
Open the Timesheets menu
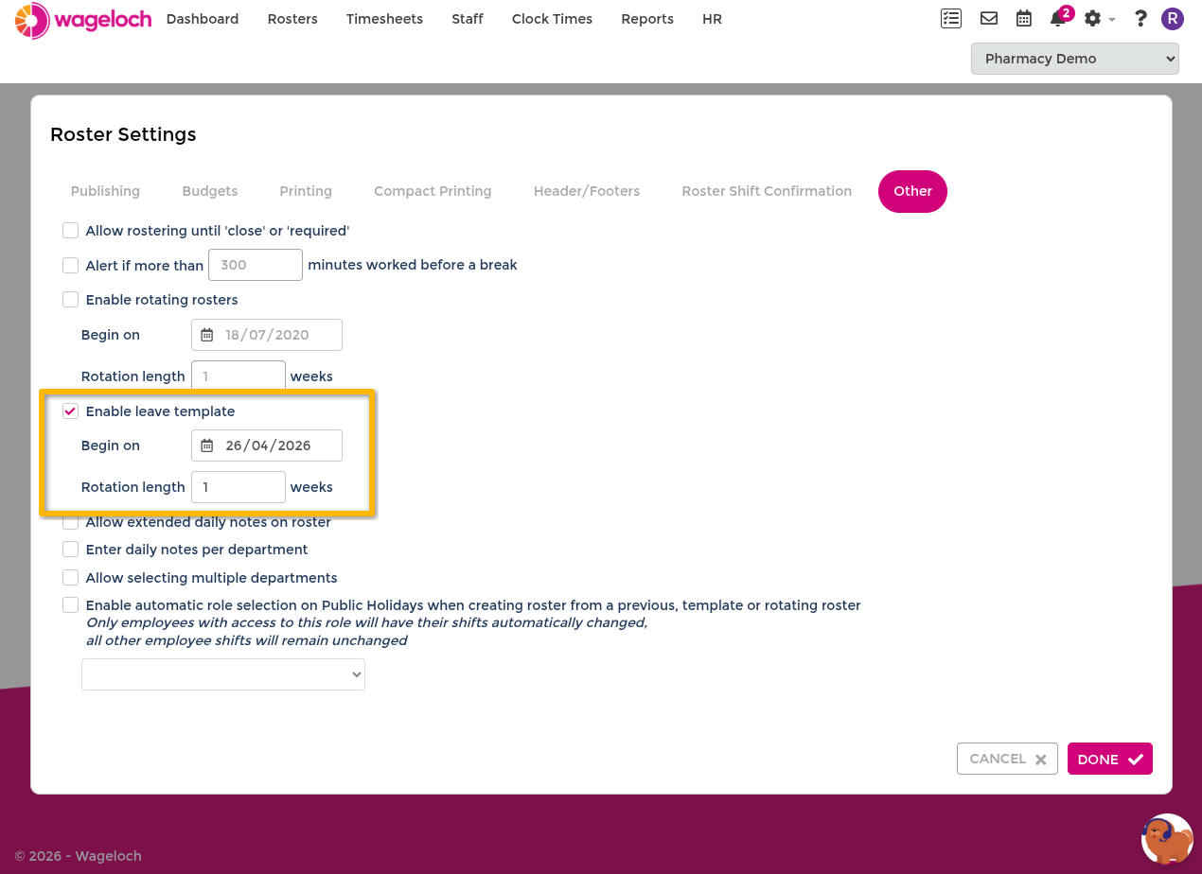pyautogui.click(x=384, y=19)
